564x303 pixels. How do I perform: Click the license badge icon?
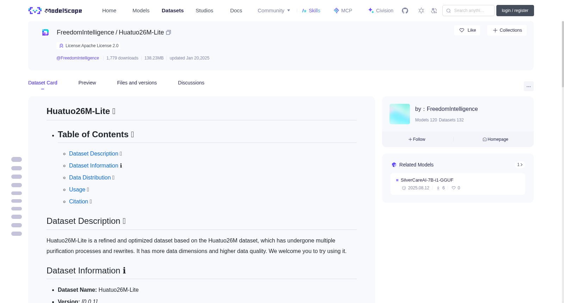[x=61, y=46]
